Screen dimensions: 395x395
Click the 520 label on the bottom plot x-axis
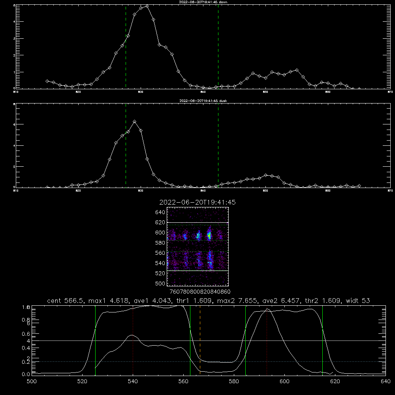(82, 382)
